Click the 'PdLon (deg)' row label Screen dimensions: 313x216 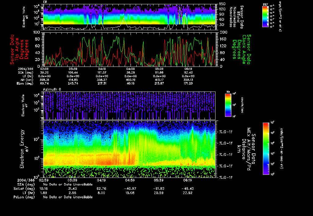[24, 197]
